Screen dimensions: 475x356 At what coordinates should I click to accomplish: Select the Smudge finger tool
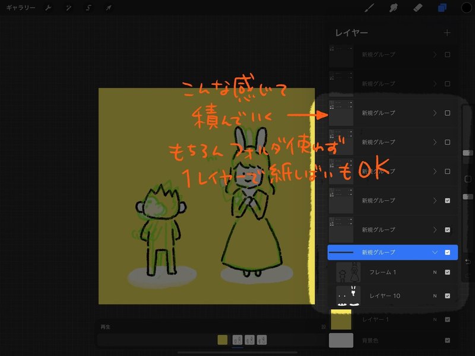(394, 8)
